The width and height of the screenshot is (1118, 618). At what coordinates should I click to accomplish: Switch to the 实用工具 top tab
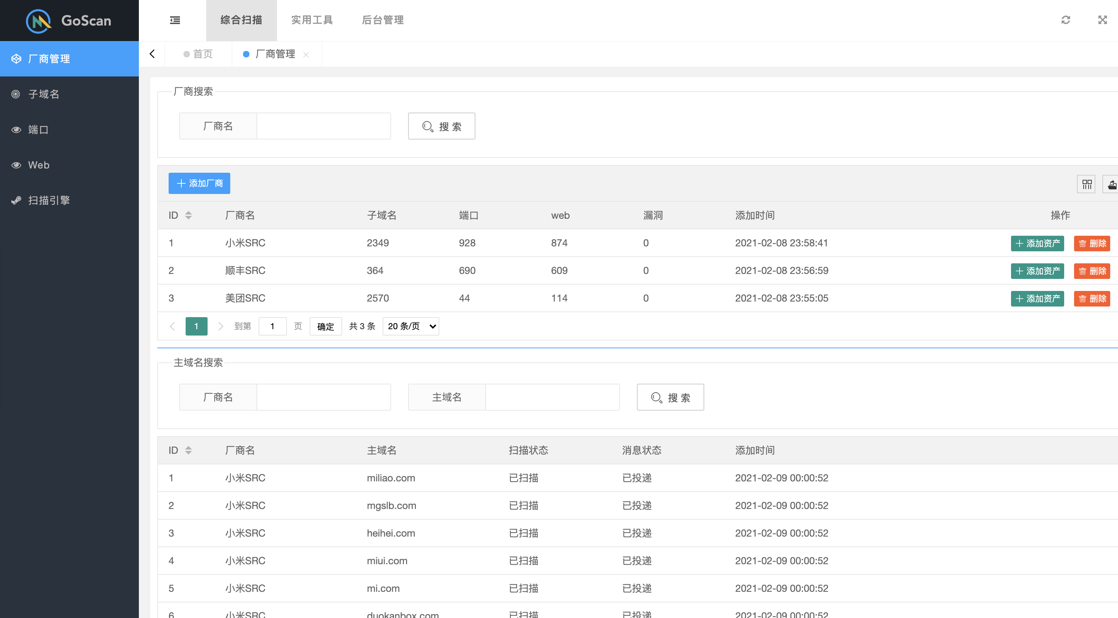click(312, 21)
